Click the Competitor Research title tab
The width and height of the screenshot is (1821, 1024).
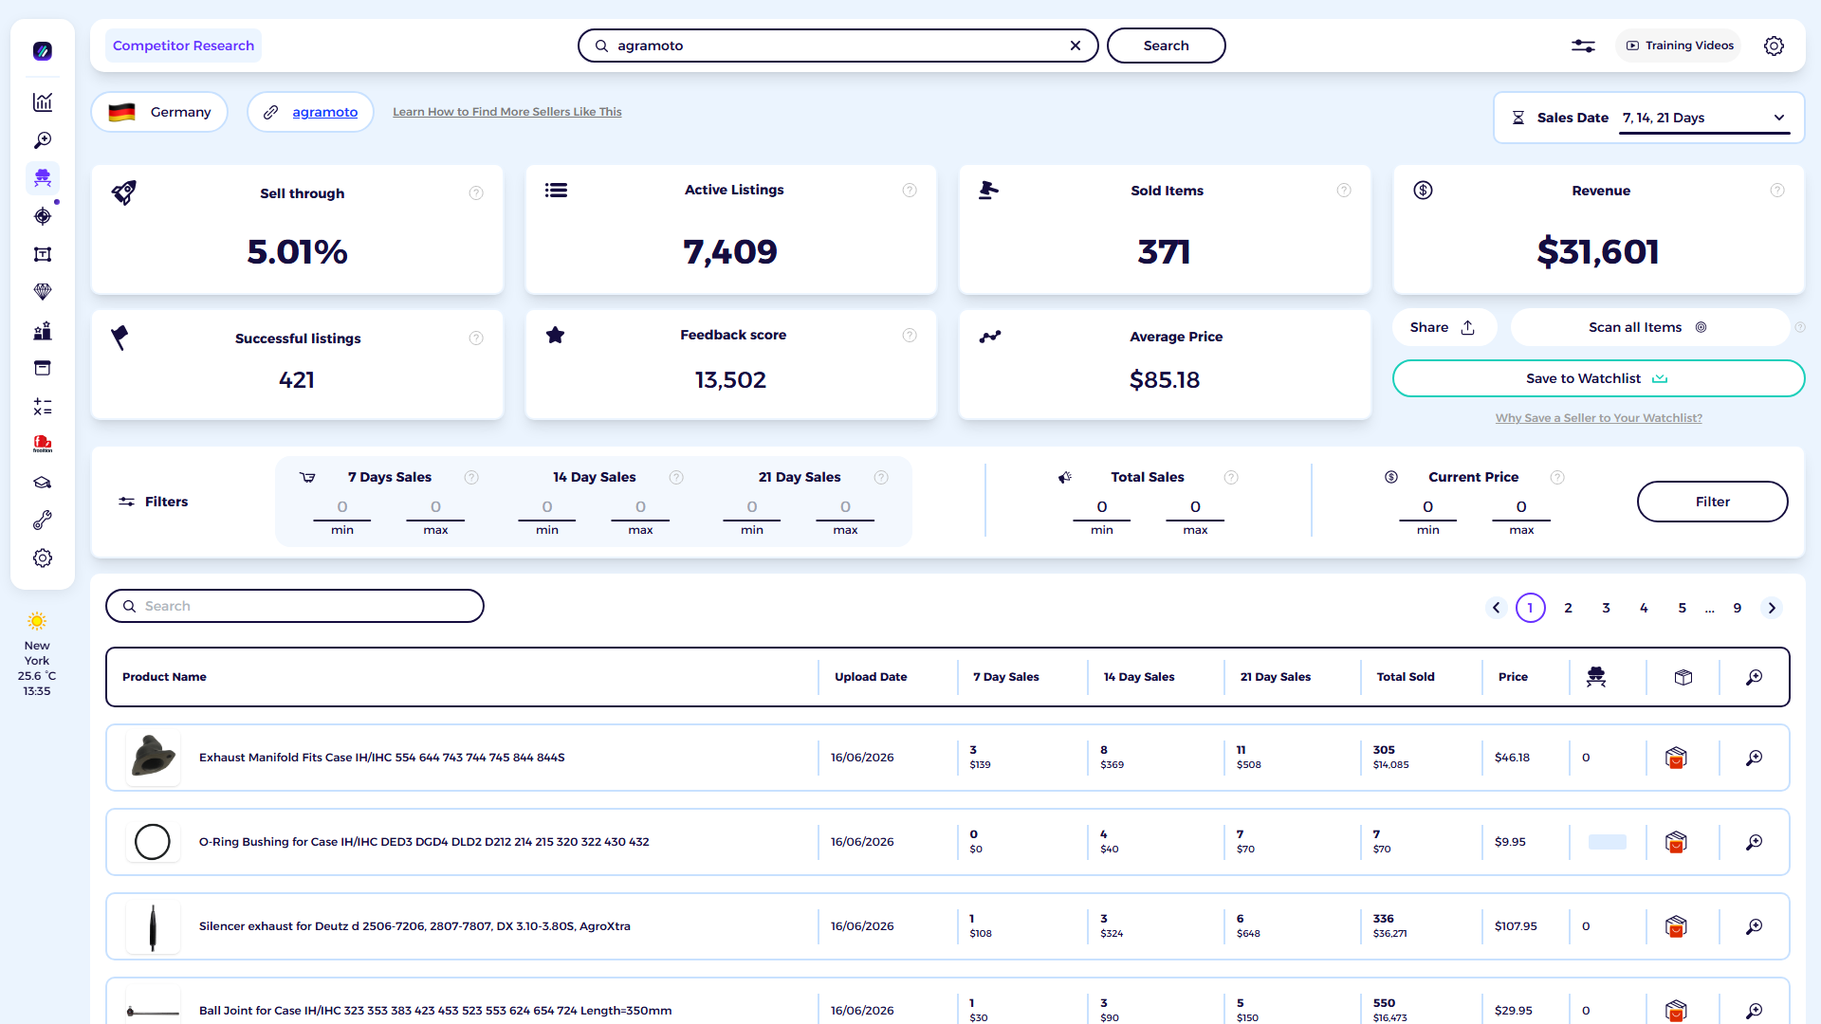pos(183,46)
